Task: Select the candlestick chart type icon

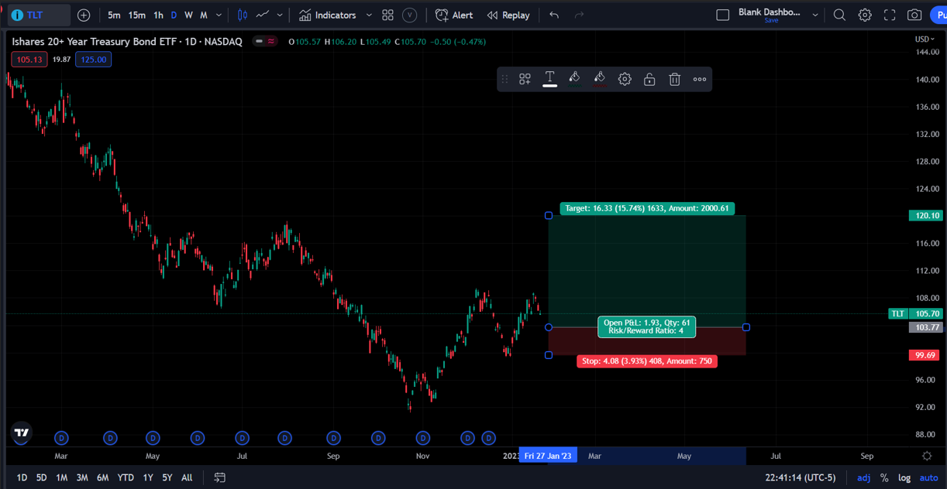Action: click(x=243, y=15)
